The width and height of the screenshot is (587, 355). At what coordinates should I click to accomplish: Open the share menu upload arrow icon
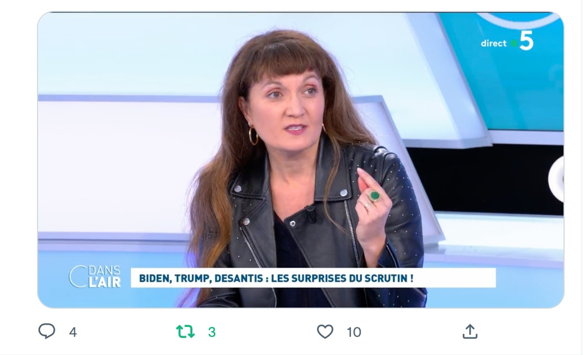point(470,331)
